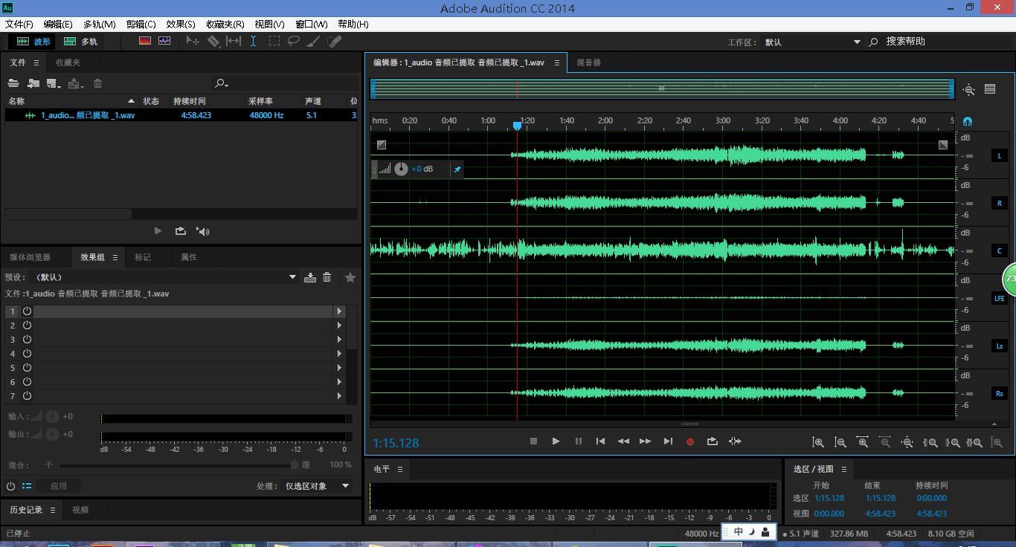
Task: Switch to the 标记 tab
Action: click(x=142, y=257)
